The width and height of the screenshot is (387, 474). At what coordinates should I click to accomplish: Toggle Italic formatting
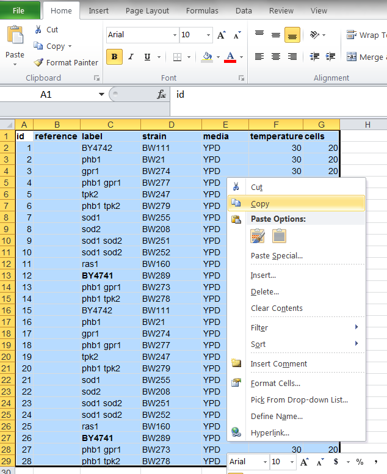point(131,57)
